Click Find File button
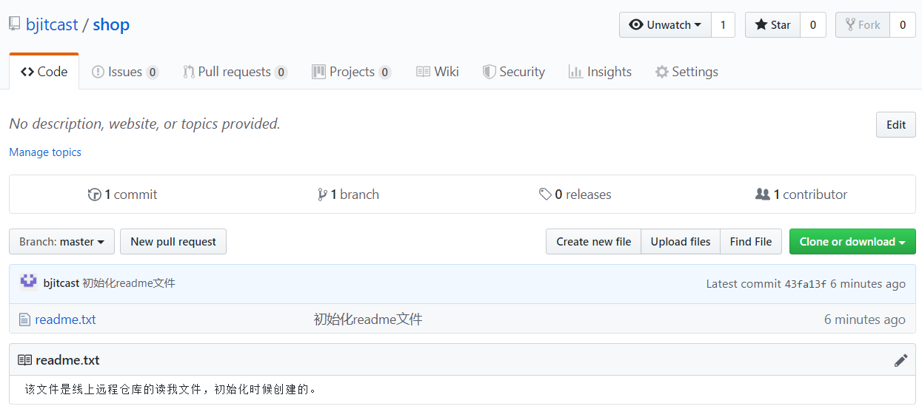Image resolution: width=922 pixels, height=409 pixels. pos(751,242)
